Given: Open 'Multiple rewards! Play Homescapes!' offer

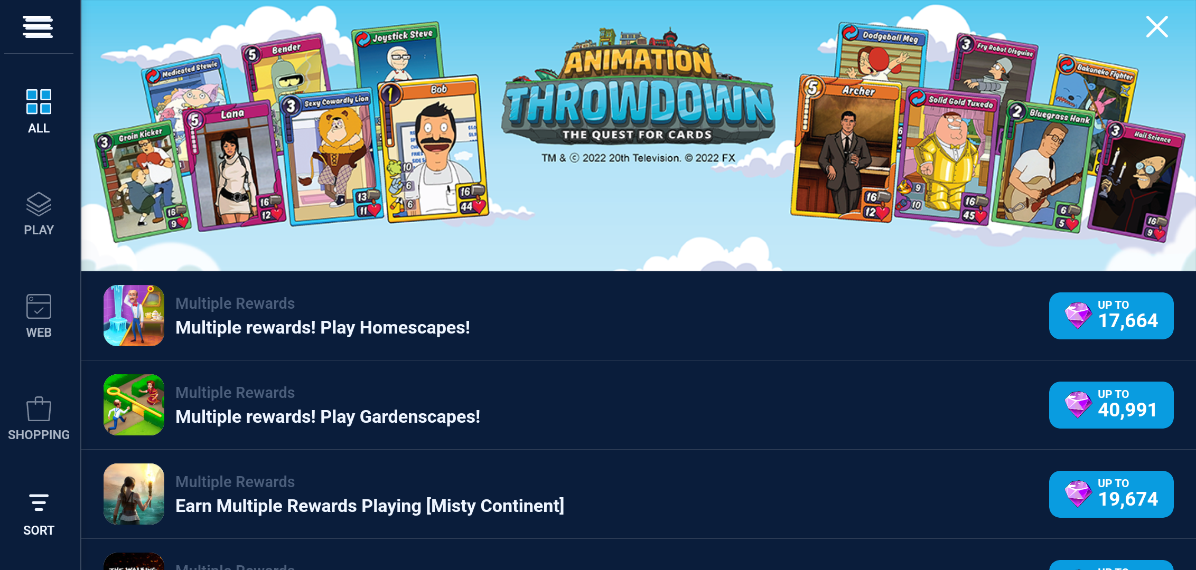Looking at the screenshot, I should pos(323,328).
